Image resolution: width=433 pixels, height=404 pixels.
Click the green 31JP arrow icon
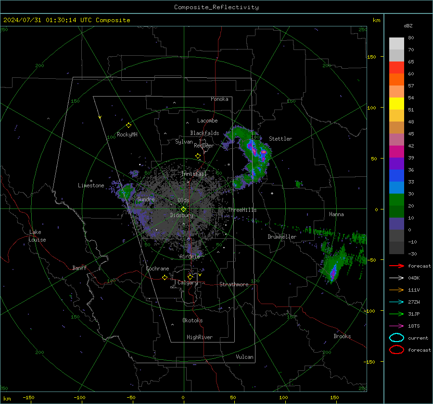click(x=396, y=314)
